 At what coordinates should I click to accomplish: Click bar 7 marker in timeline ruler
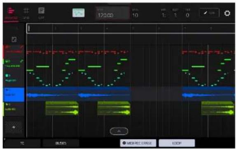[185, 28]
